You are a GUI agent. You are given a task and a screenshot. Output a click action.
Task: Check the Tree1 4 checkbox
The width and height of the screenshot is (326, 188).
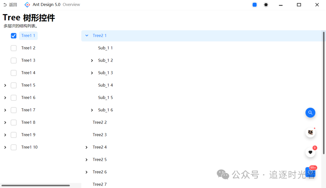14,73
